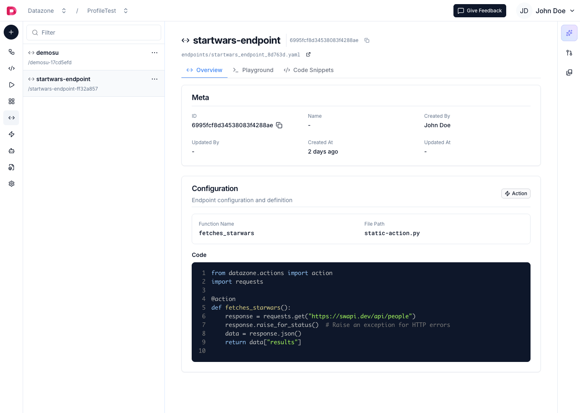Screen dimensions: 580x413
Task: Click the Action button in Configuration
Action: pos(516,194)
